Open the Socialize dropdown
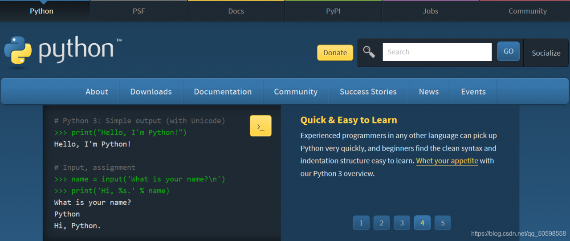570x241 pixels. [546, 53]
